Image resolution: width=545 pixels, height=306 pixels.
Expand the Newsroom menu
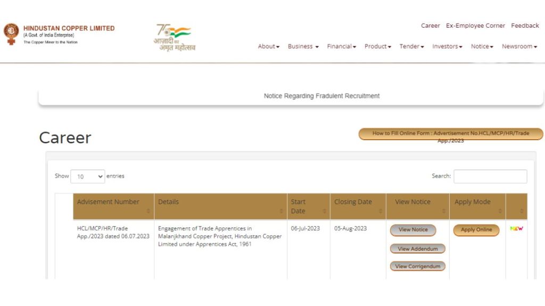[519, 47]
